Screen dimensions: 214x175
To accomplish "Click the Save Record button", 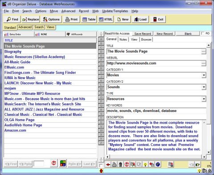I will tap(143, 34).
